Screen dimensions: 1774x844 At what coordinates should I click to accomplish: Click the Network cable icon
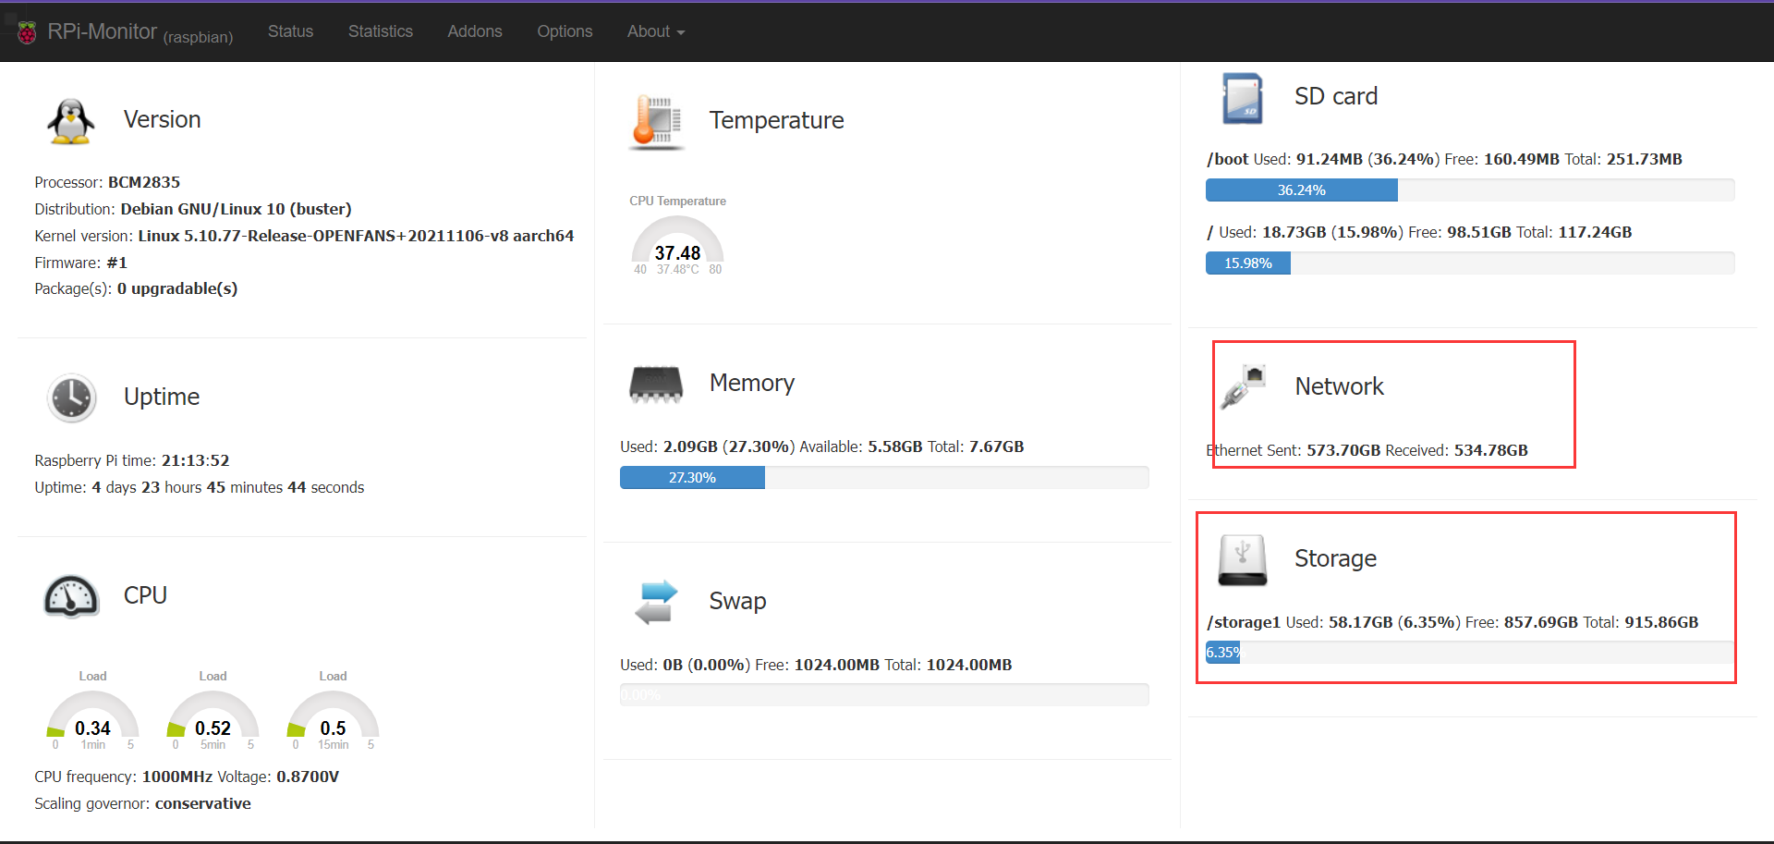1243,386
